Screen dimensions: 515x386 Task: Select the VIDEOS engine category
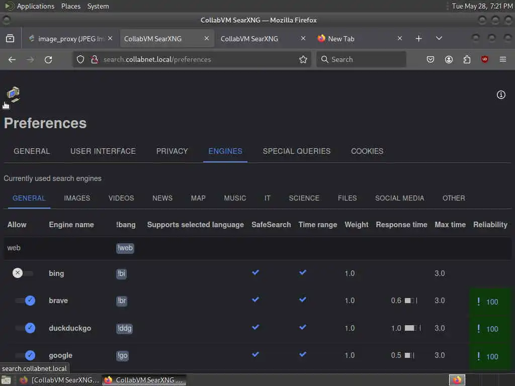[121, 198]
